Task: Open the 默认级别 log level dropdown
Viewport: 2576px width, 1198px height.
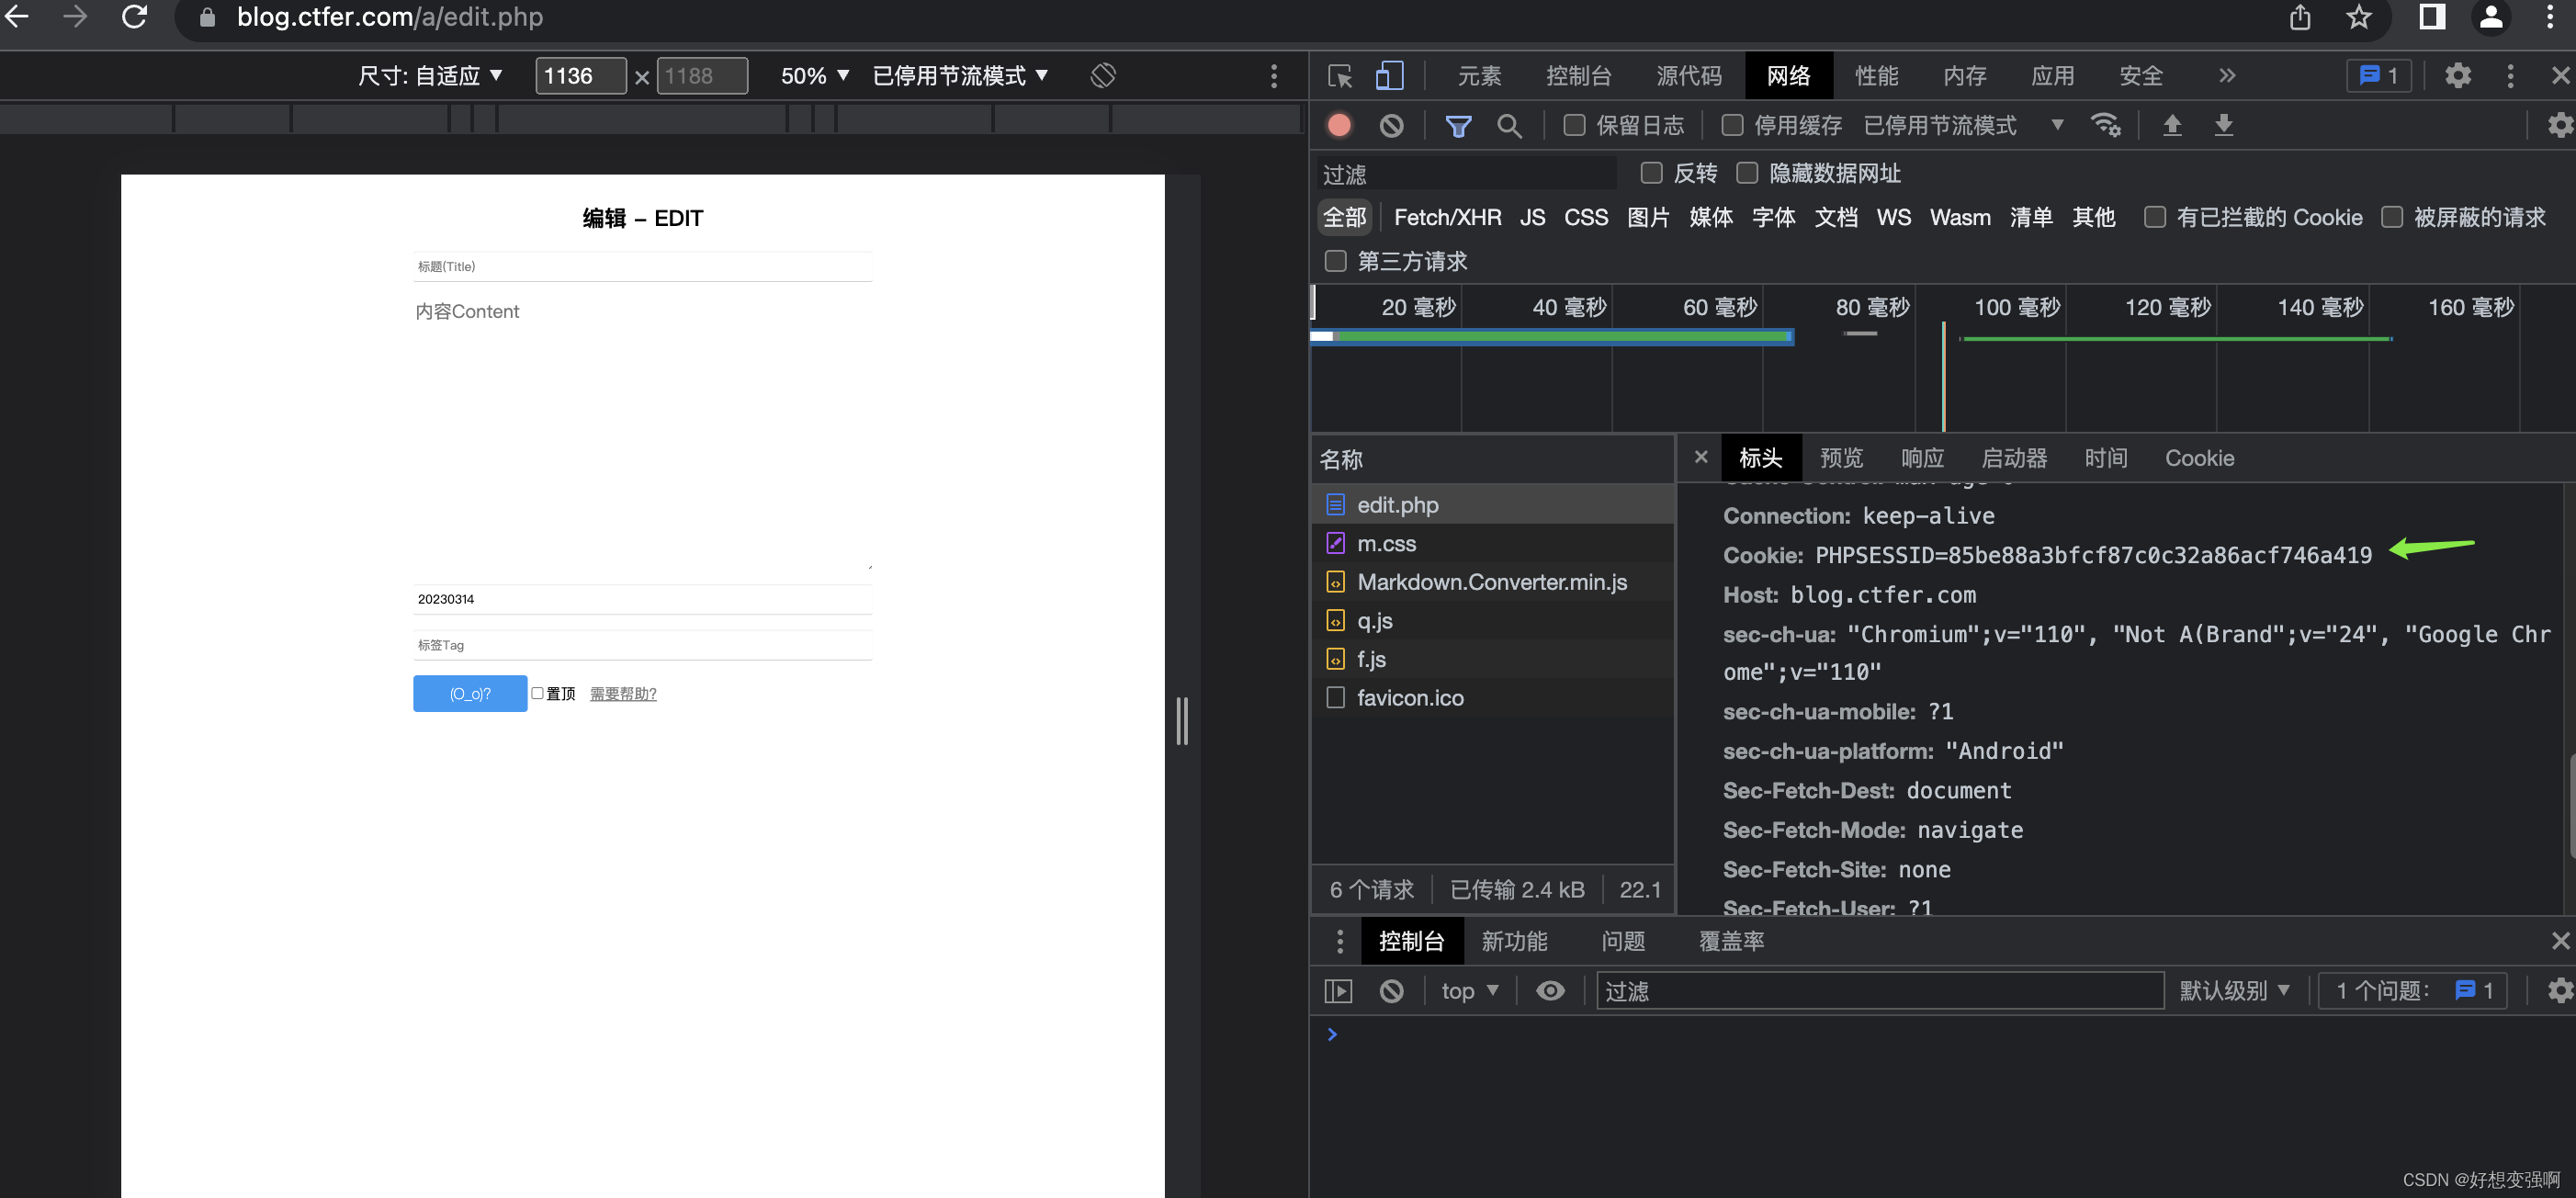Action: click(x=2234, y=990)
